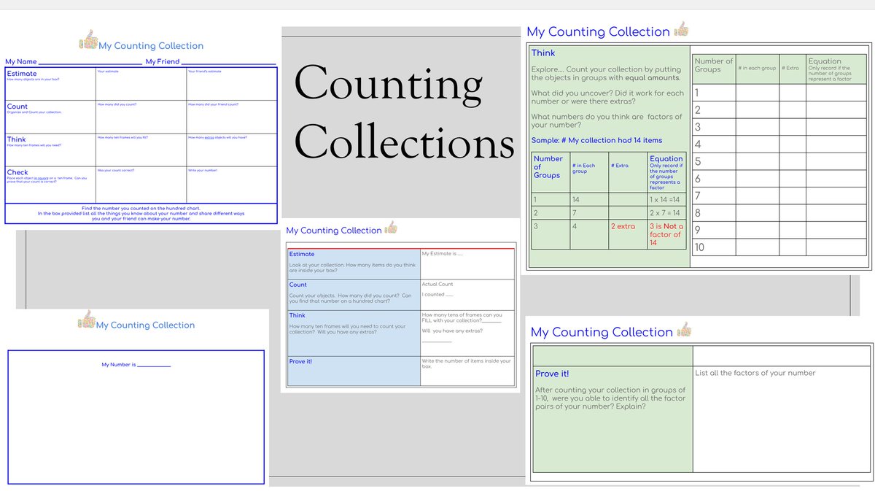Click thumbs-up icon on the Think factors worksheet title
Image resolution: width=875 pixels, height=494 pixels.
pos(681,29)
